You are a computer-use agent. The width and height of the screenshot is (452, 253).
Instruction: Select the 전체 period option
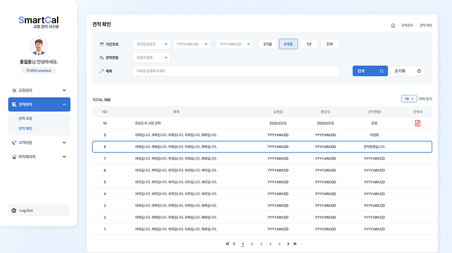pos(329,44)
